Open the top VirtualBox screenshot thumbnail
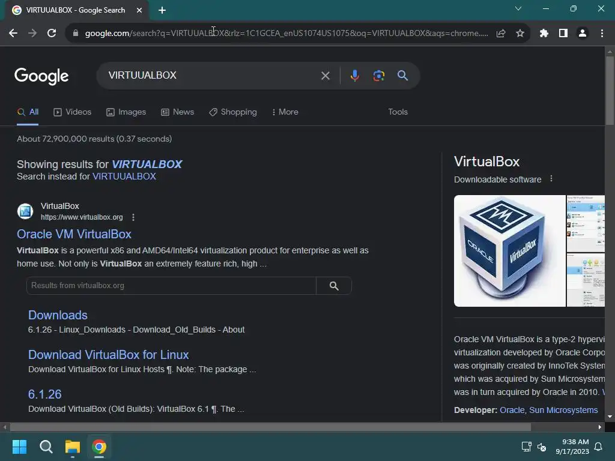Image resolution: width=615 pixels, height=461 pixels. [586, 223]
